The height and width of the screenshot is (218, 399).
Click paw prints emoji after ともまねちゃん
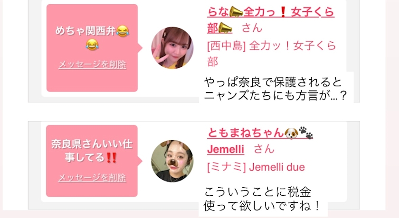pyautogui.click(x=306, y=133)
